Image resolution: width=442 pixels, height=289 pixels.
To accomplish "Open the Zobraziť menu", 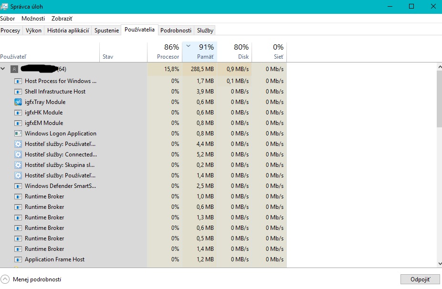I will [62, 19].
